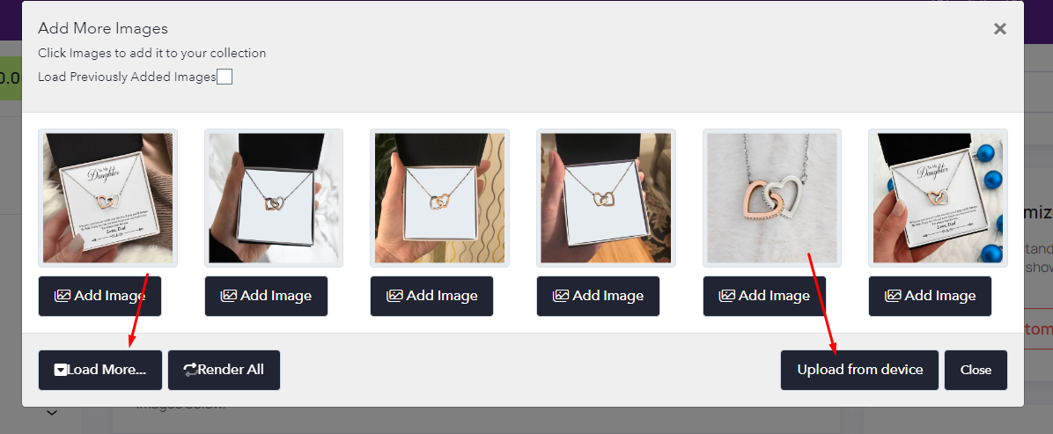Select the thumbnail with blue ornaments
1053x434 pixels.
coord(939,197)
